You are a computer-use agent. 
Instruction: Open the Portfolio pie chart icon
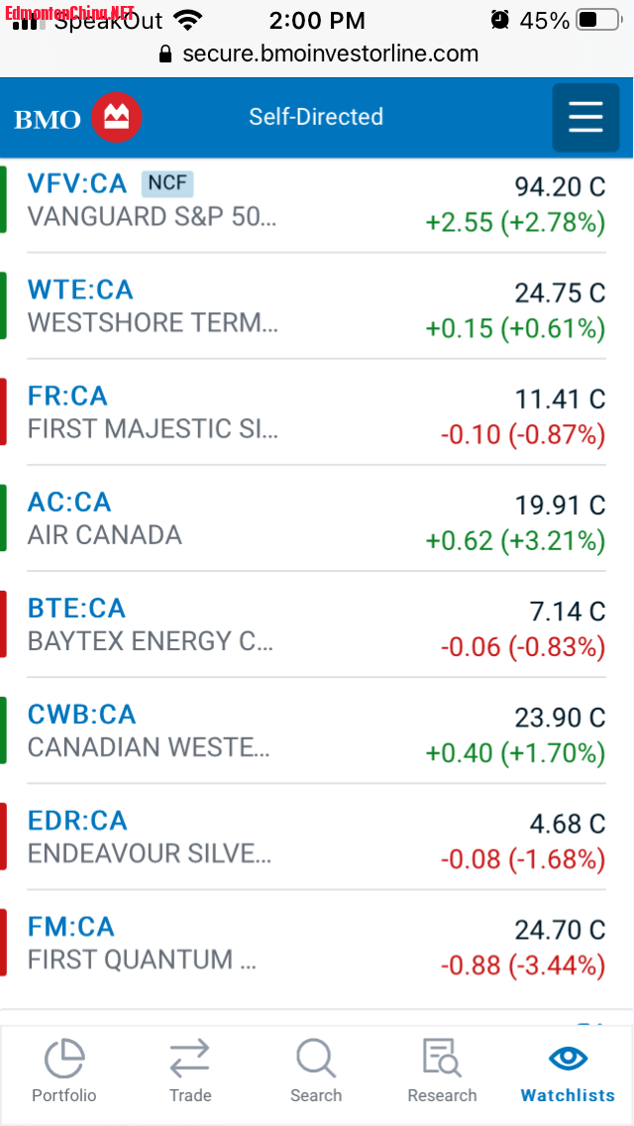point(64,1059)
